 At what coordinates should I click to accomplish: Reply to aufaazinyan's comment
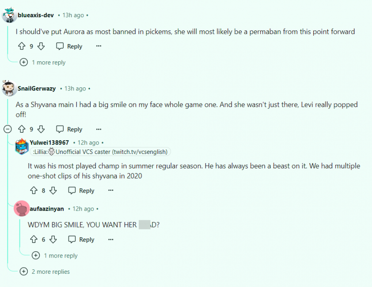[x=81, y=239]
